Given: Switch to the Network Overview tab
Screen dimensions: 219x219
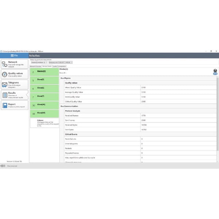Looking at the screenshot, I should pos(36,66).
